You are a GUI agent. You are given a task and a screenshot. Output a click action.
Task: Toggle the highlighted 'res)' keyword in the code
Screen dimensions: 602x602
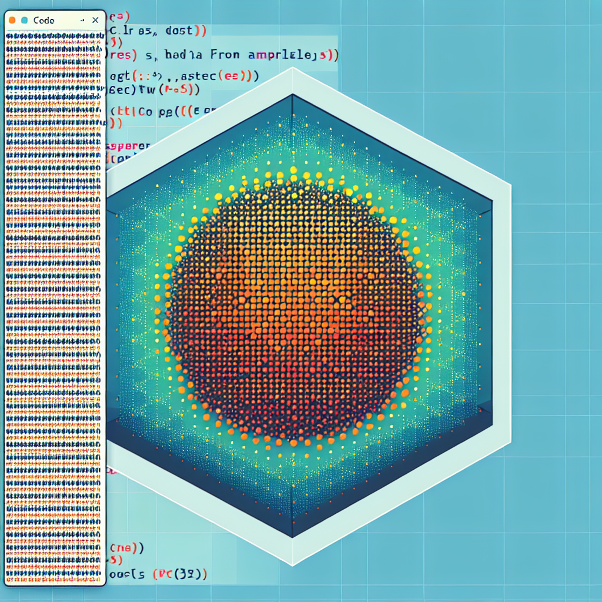pos(123,55)
